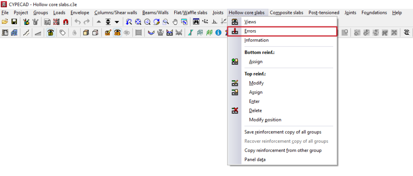Screen dimensions: 413x176
Task: Click the zoom window magnifier icon
Action: pos(165,22)
